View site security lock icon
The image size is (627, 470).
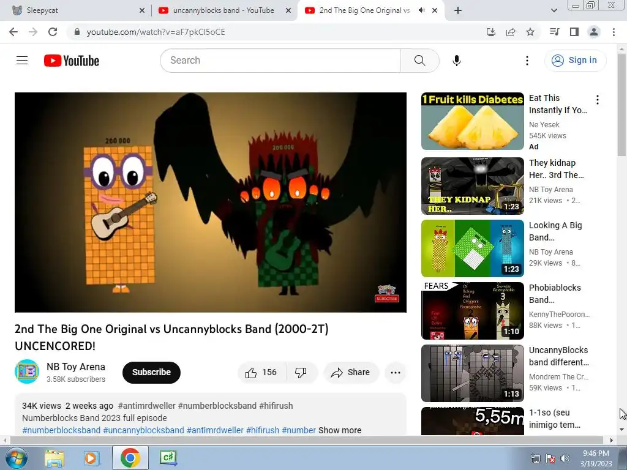pos(77,32)
